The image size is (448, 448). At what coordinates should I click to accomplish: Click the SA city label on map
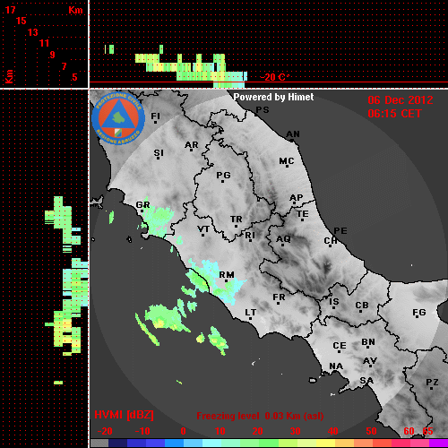click(366, 381)
